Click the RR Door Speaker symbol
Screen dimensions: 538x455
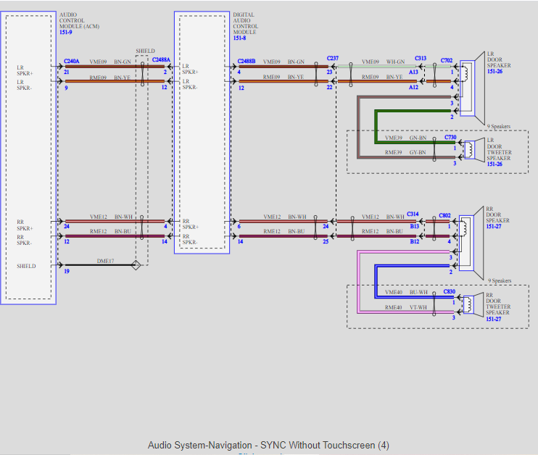click(471, 243)
